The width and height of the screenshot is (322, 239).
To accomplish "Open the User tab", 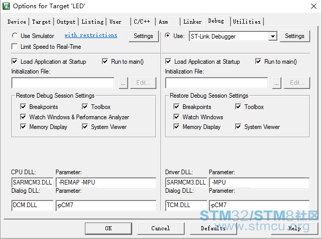I will [118, 22].
